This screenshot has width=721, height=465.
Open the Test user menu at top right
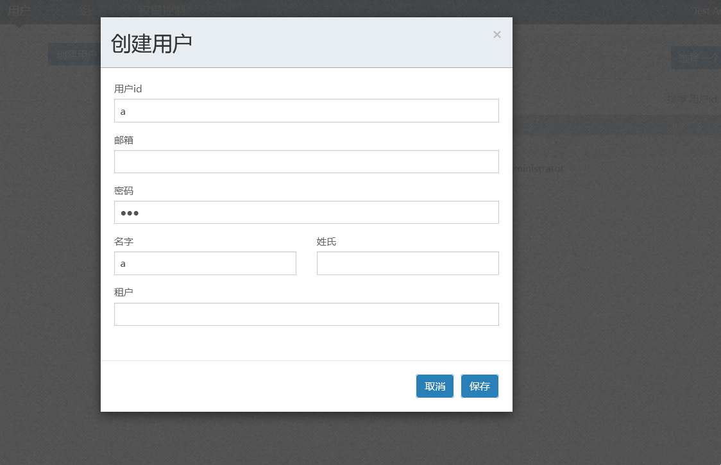[x=707, y=10]
